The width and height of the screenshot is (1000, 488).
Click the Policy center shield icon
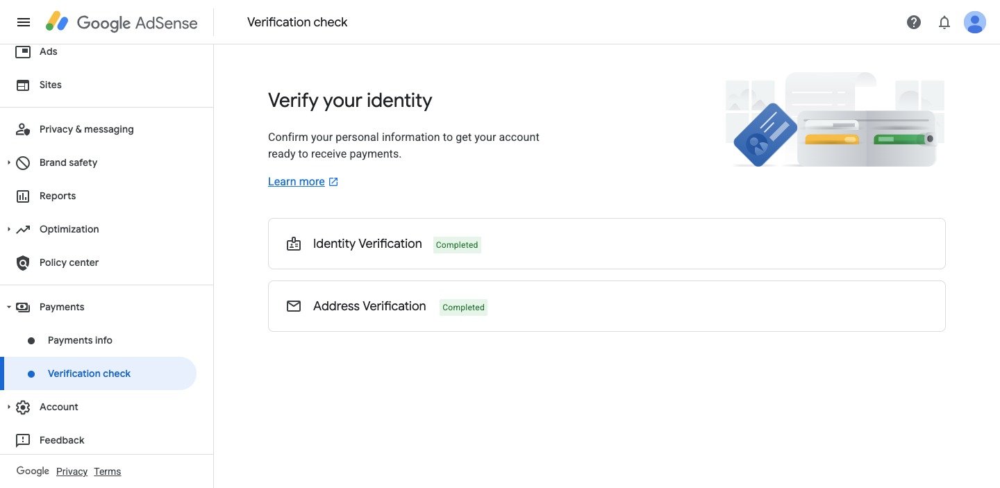click(23, 262)
